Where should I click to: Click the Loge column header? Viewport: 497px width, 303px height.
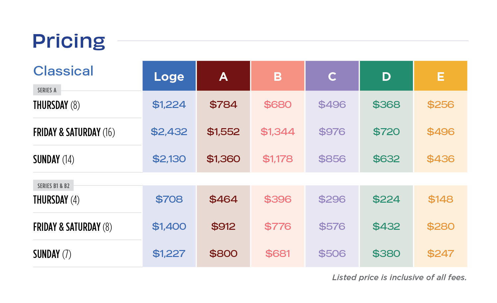coord(169,76)
